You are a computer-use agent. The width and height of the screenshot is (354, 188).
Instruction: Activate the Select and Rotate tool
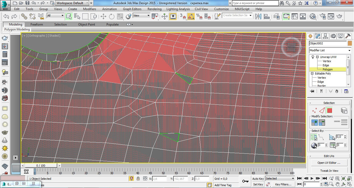point(112,17)
